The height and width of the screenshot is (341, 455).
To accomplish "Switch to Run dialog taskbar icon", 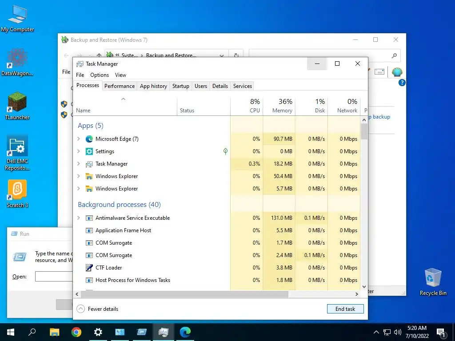I will (142, 332).
